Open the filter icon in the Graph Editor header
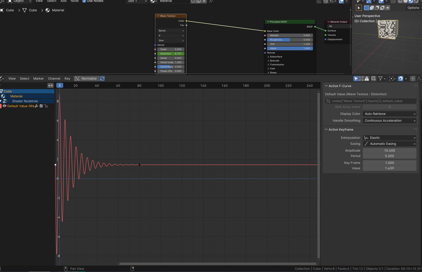The image size is (422, 272). pos(381,78)
